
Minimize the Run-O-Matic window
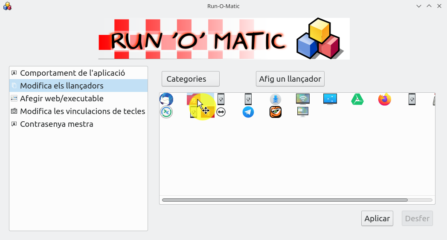(x=419, y=6)
